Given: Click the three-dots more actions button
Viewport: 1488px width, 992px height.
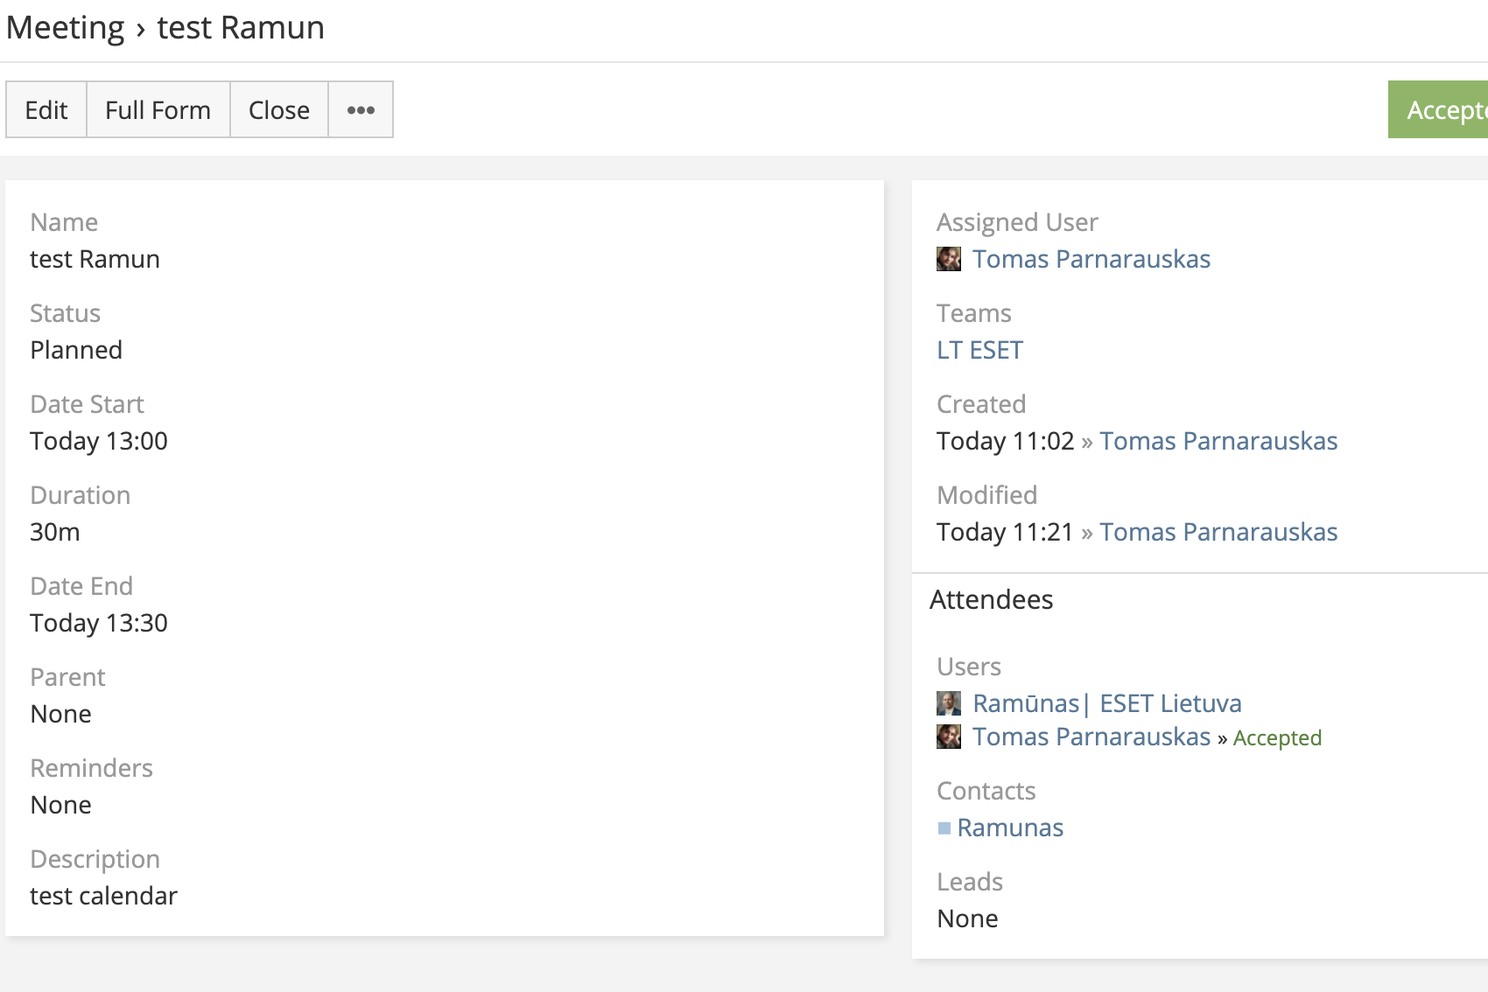Looking at the screenshot, I should [361, 110].
